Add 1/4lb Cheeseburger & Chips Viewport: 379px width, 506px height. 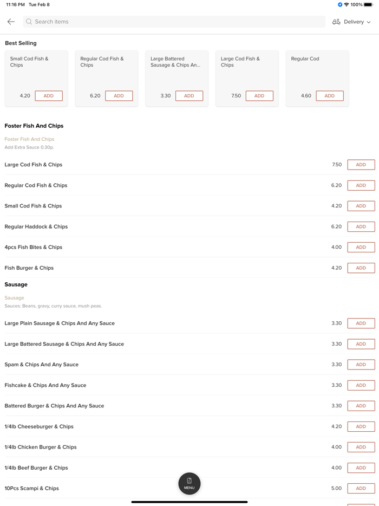coord(361,426)
